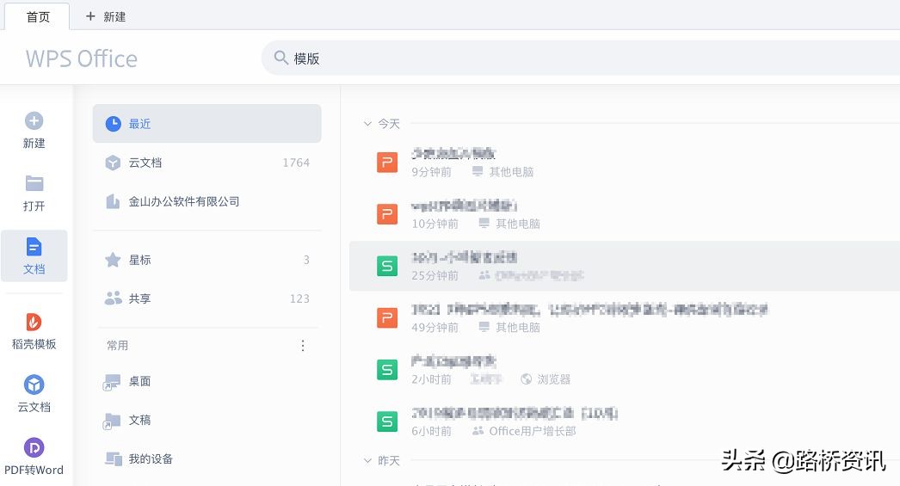Click the clock icon beside 最近
The height and width of the screenshot is (486, 900).
click(x=113, y=123)
